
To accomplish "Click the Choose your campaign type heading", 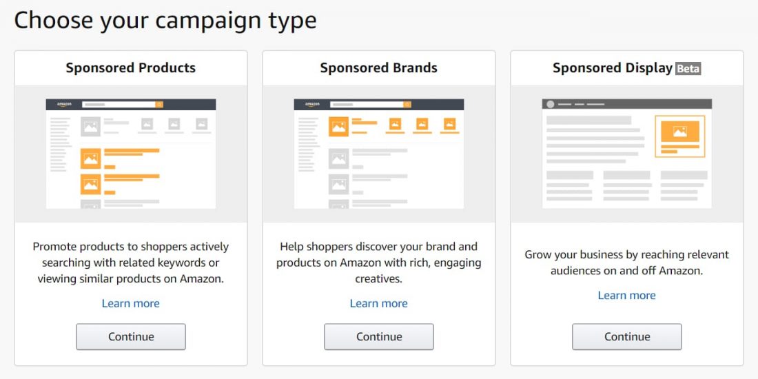I will pos(165,20).
